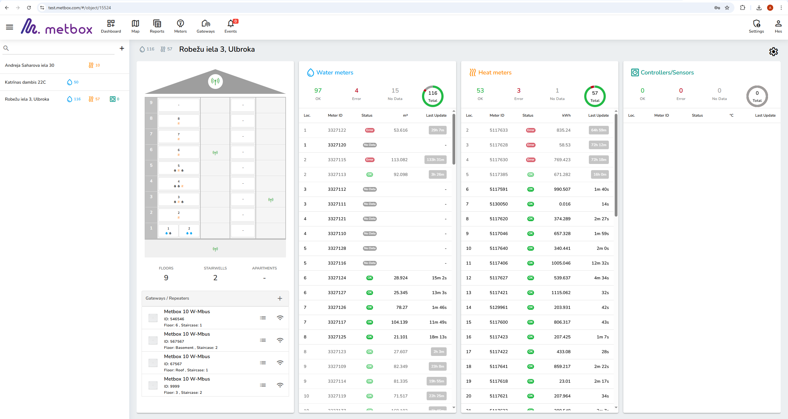This screenshot has width=788, height=419.
Task: Add new object with plus button
Action: [122, 48]
